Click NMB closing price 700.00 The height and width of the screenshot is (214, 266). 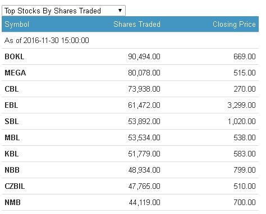click(245, 202)
